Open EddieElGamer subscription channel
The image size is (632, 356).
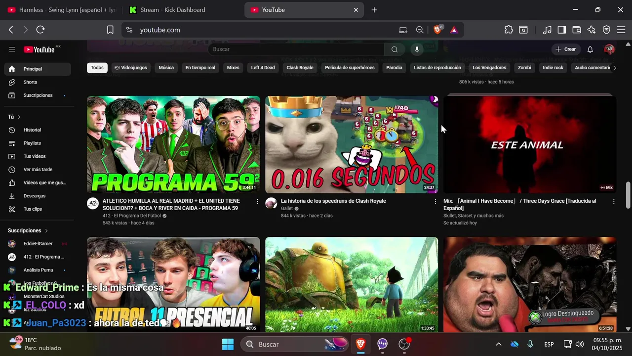[x=38, y=244]
